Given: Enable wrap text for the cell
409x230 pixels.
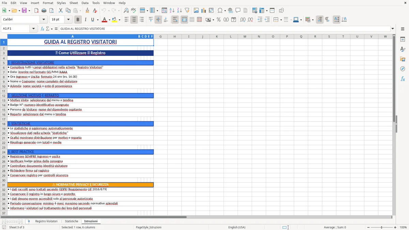Looking at the screenshot, I should click(175, 20).
